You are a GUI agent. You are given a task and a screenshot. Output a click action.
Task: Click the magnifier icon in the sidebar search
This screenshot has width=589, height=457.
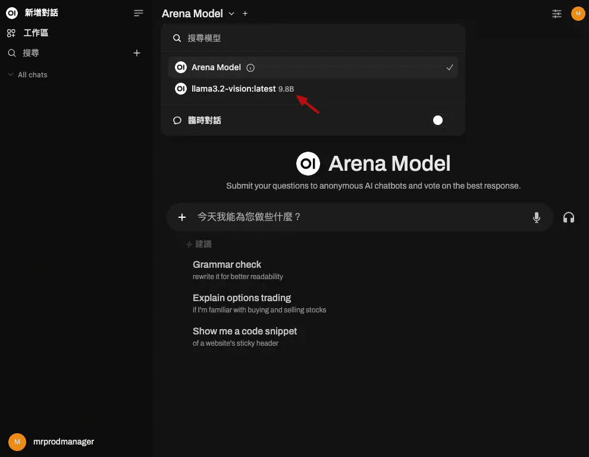click(x=12, y=53)
